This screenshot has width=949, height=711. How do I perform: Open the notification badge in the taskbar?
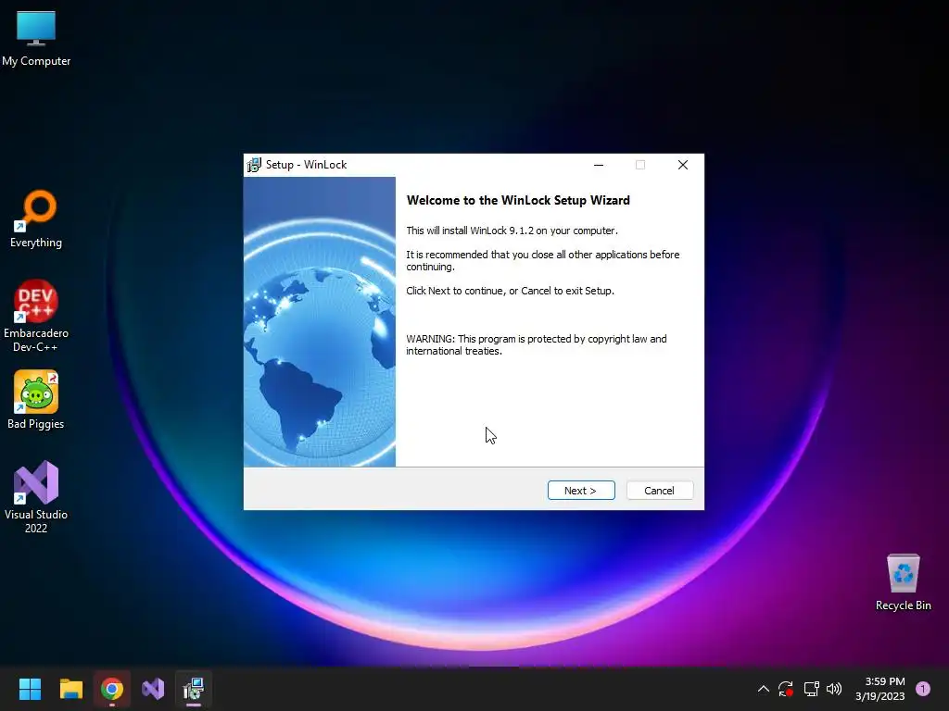point(923,689)
